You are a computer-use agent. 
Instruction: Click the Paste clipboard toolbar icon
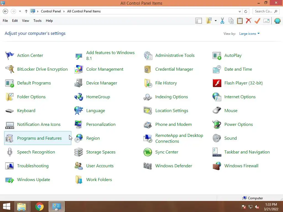click(240, 21)
